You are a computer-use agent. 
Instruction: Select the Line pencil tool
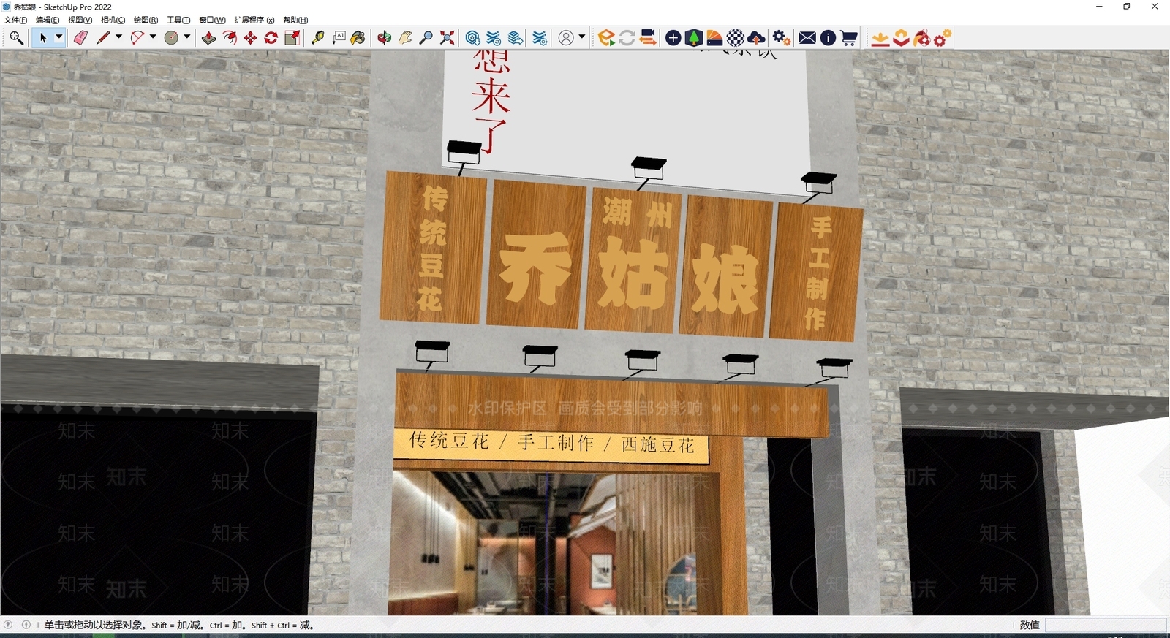pyautogui.click(x=102, y=38)
